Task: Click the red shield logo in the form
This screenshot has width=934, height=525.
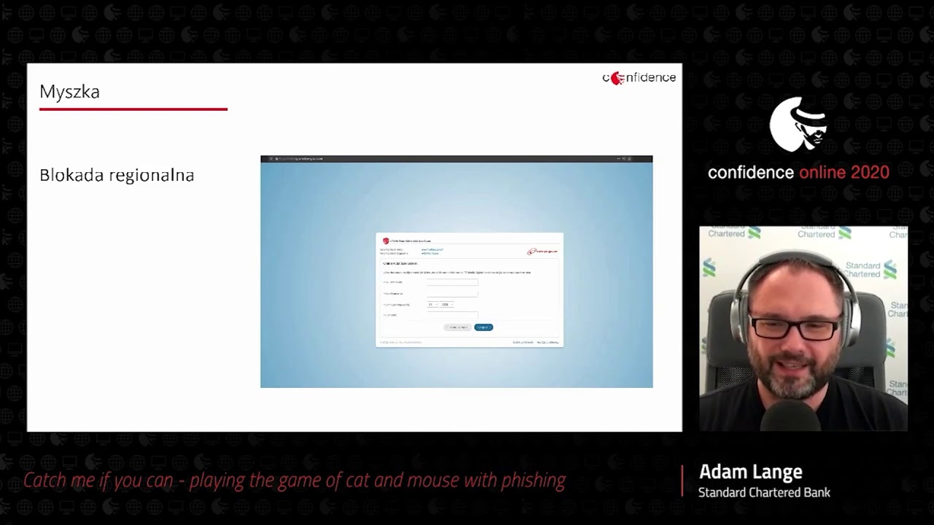Action: (386, 241)
